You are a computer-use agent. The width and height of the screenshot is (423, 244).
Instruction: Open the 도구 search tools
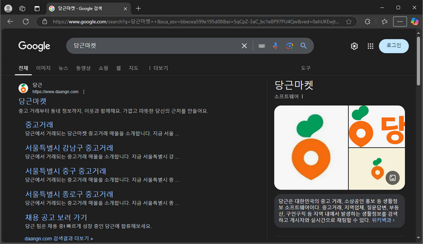(306, 68)
